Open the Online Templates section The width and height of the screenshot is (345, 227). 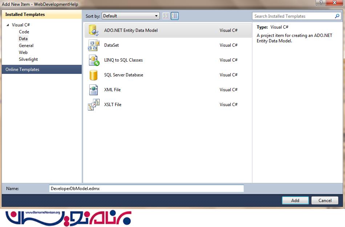(42, 69)
